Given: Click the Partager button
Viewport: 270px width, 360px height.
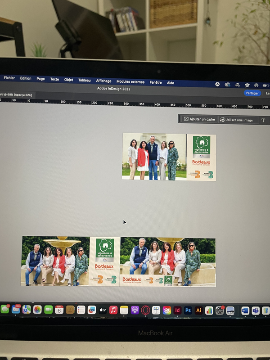Looking at the screenshot, I should click(252, 93).
